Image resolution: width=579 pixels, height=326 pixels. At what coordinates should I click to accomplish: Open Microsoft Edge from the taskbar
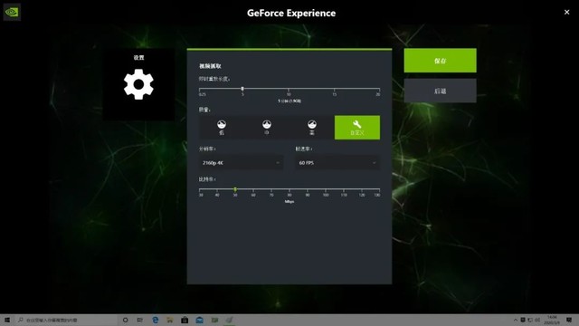pos(156,320)
